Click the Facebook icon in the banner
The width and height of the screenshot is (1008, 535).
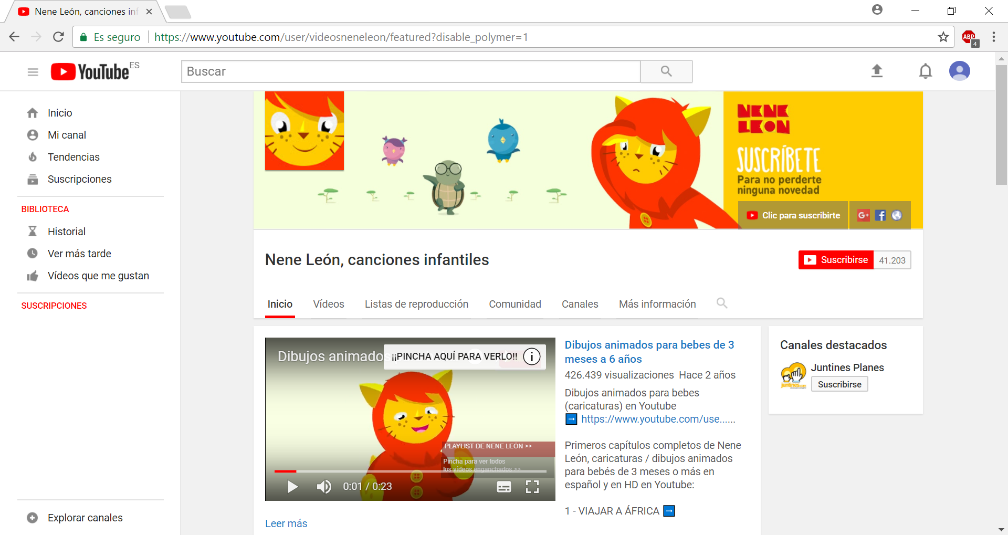(x=880, y=215)
